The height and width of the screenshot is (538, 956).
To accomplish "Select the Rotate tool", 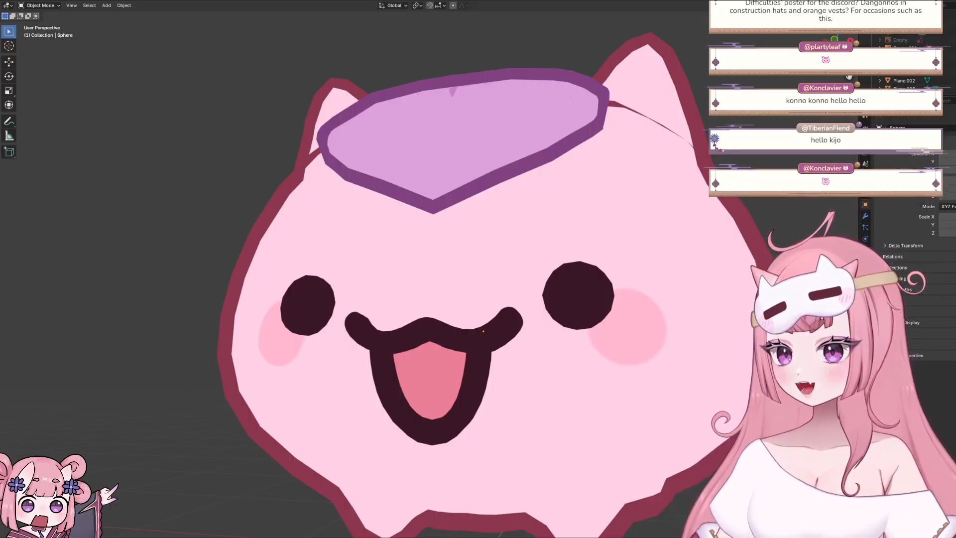I will (9, 76).
